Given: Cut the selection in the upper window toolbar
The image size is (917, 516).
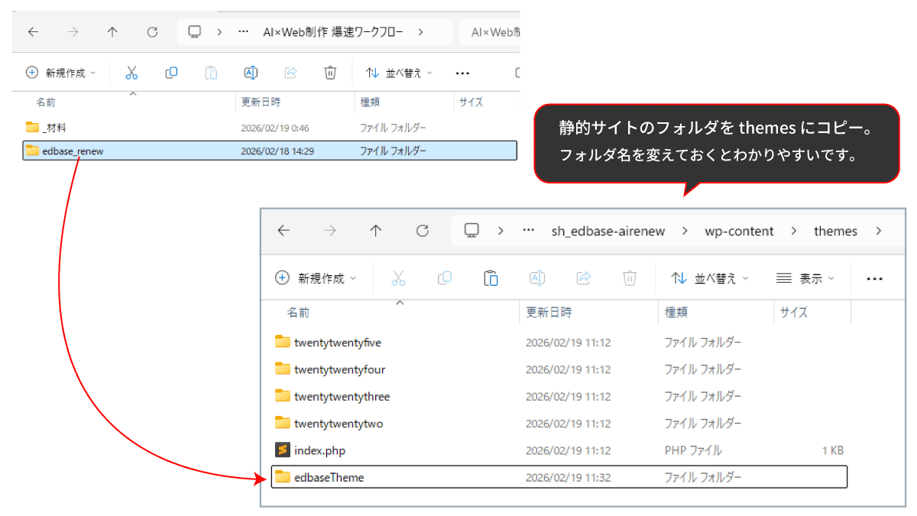Looking at the screenshot, I should pyautogui.click(x=131, y=73).
